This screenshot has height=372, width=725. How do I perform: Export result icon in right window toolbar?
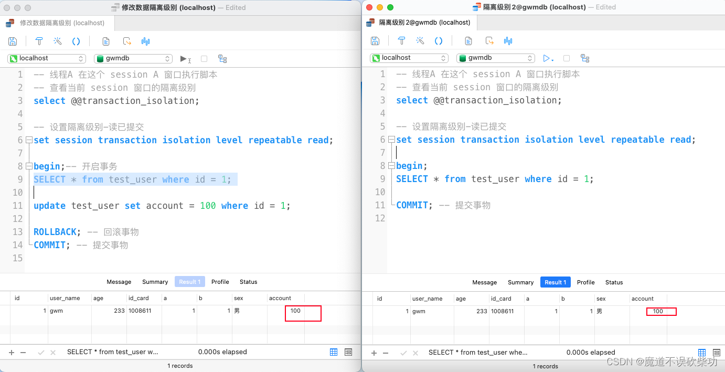pyautogui.click(x=489, y=41)
